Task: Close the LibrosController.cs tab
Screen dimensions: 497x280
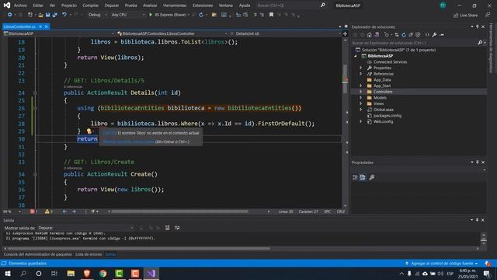Action: [47, 26]
